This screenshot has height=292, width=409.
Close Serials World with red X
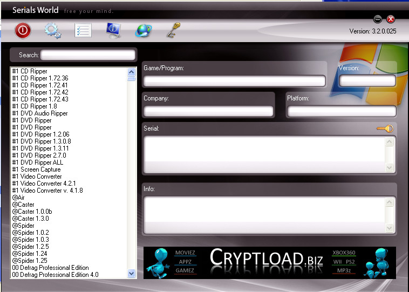391,19
